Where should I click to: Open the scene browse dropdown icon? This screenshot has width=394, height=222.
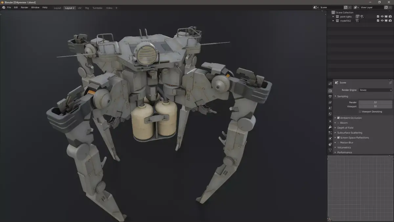point(316,7)
